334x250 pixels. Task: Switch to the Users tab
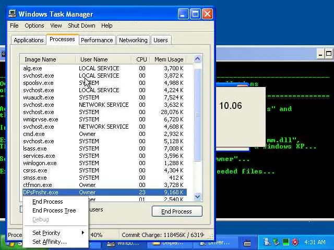click(161, 40)
